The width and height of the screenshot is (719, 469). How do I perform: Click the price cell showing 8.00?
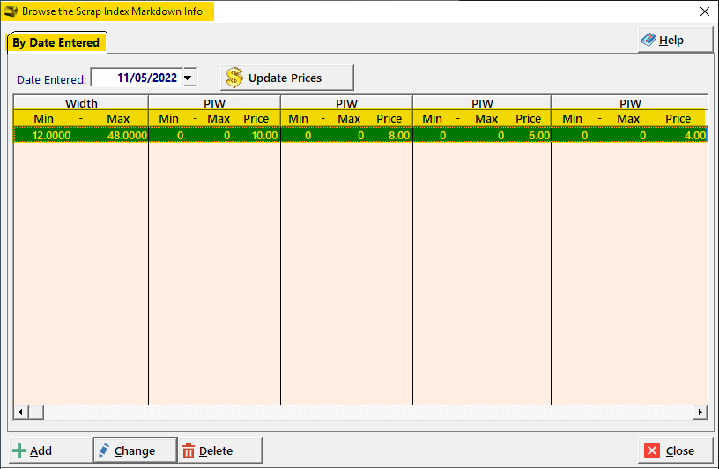[398, 135]
